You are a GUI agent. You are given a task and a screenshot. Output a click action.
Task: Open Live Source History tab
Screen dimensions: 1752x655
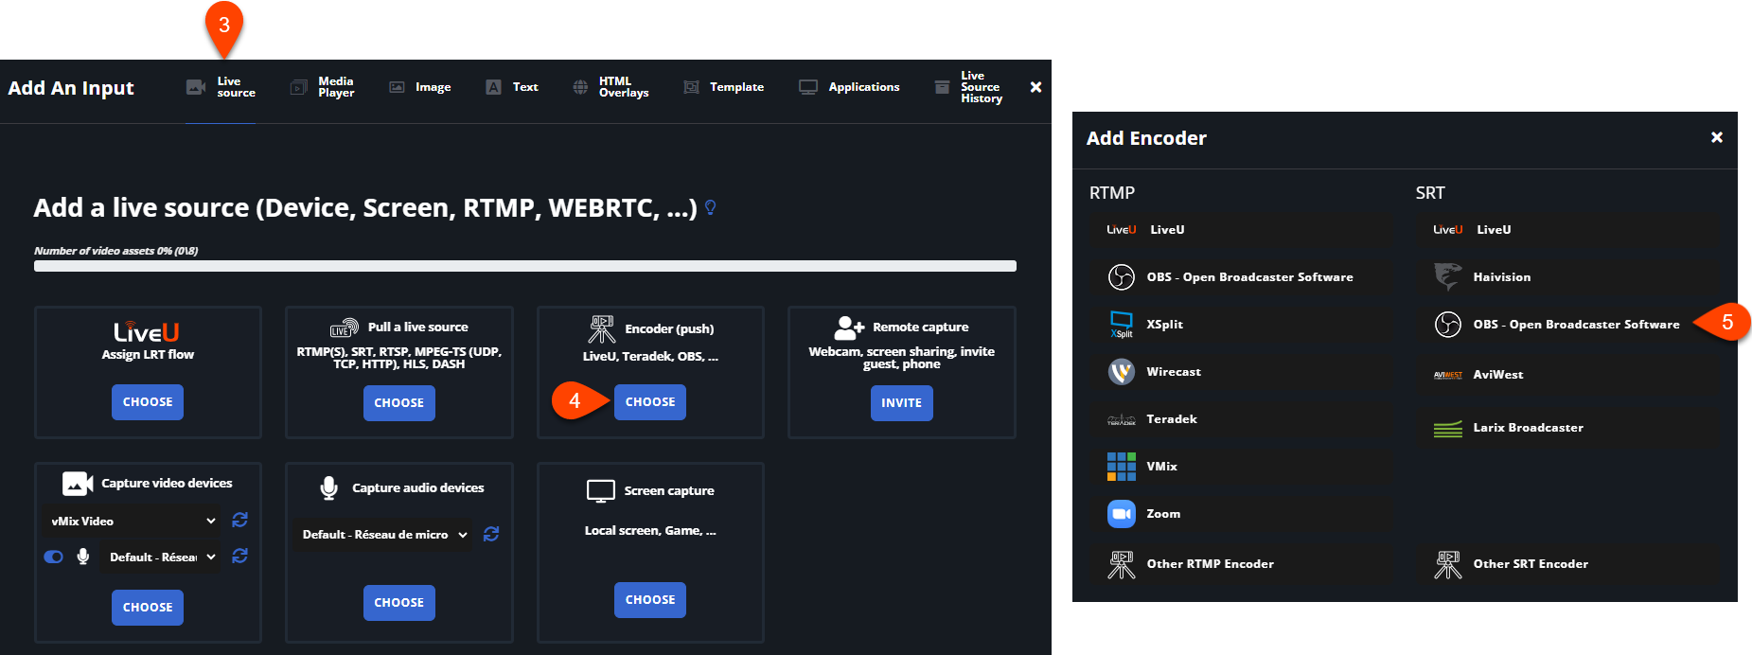point(968,87)
